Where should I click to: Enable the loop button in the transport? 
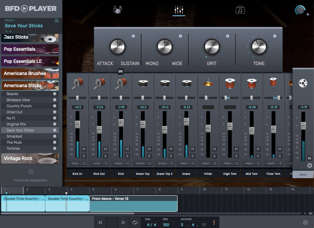pyautogui.click(x=135, y=222)
